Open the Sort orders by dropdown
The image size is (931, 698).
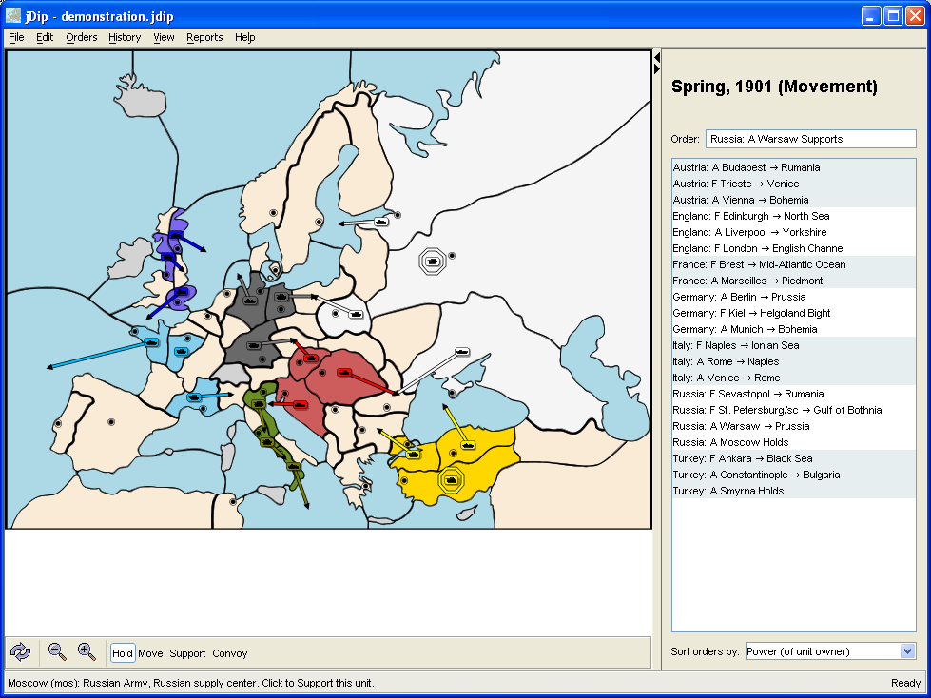tap(830, 651)
